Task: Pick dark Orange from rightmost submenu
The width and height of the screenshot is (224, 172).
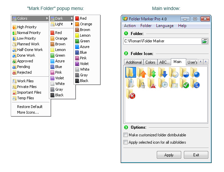Action: click(87, 24)
